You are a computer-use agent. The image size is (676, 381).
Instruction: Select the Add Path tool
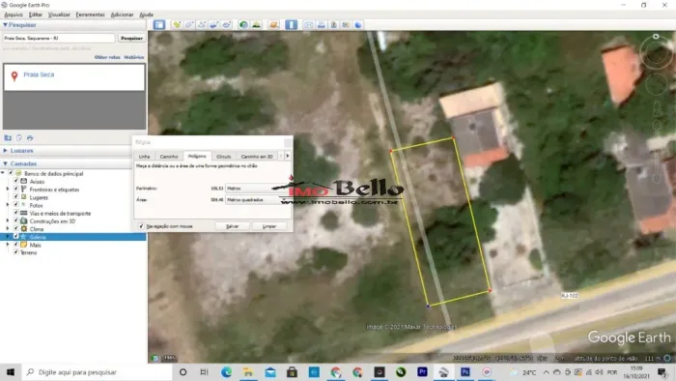click(201, 24)
